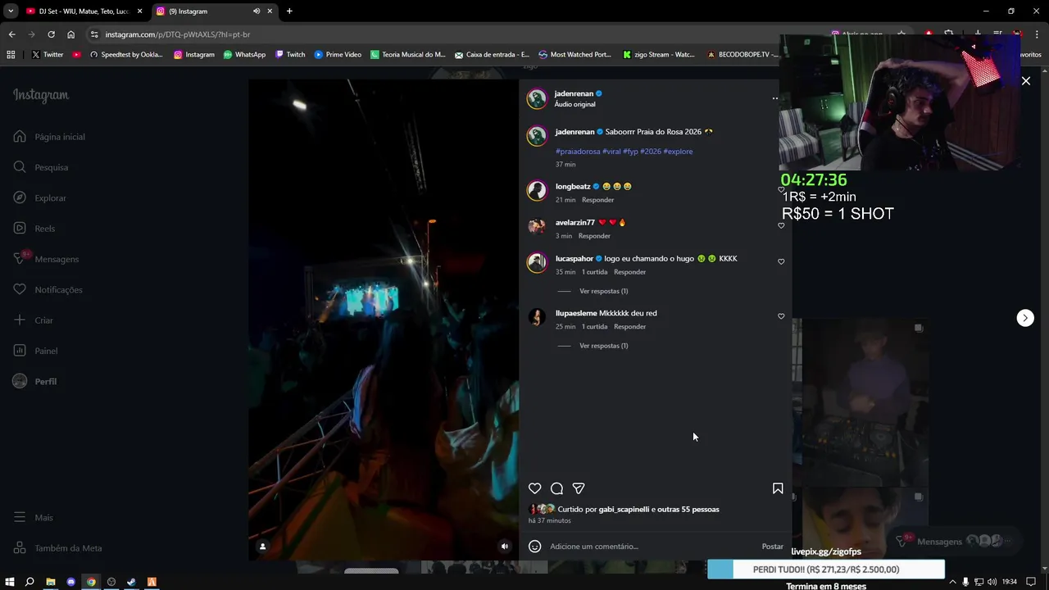This screenshot has width=1049, height=590.
Task: Reply to avelarzin77's comment
Action: click(x=594, y=236)
